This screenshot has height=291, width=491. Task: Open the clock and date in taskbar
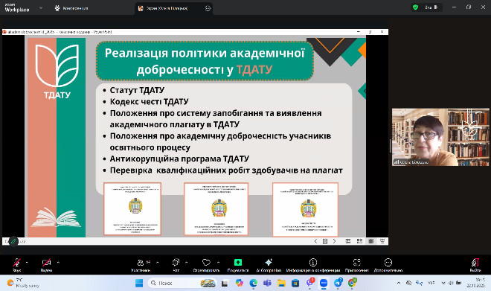click(475, 283)
